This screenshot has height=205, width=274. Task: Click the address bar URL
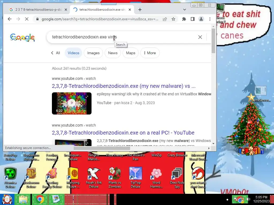click(100, 19)
